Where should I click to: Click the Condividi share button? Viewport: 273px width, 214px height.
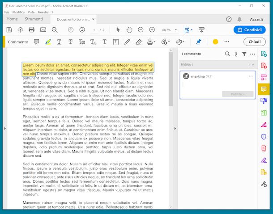point(249,30)
